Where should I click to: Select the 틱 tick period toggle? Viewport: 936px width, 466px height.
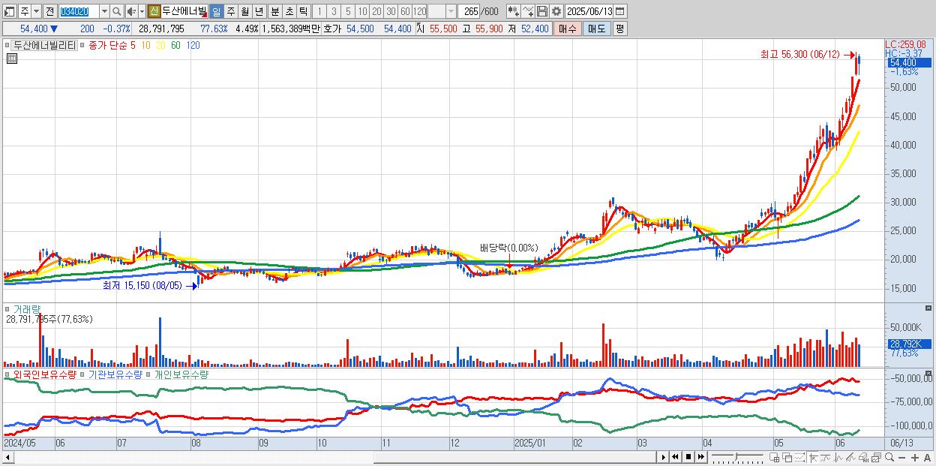[x=303, y=11]
